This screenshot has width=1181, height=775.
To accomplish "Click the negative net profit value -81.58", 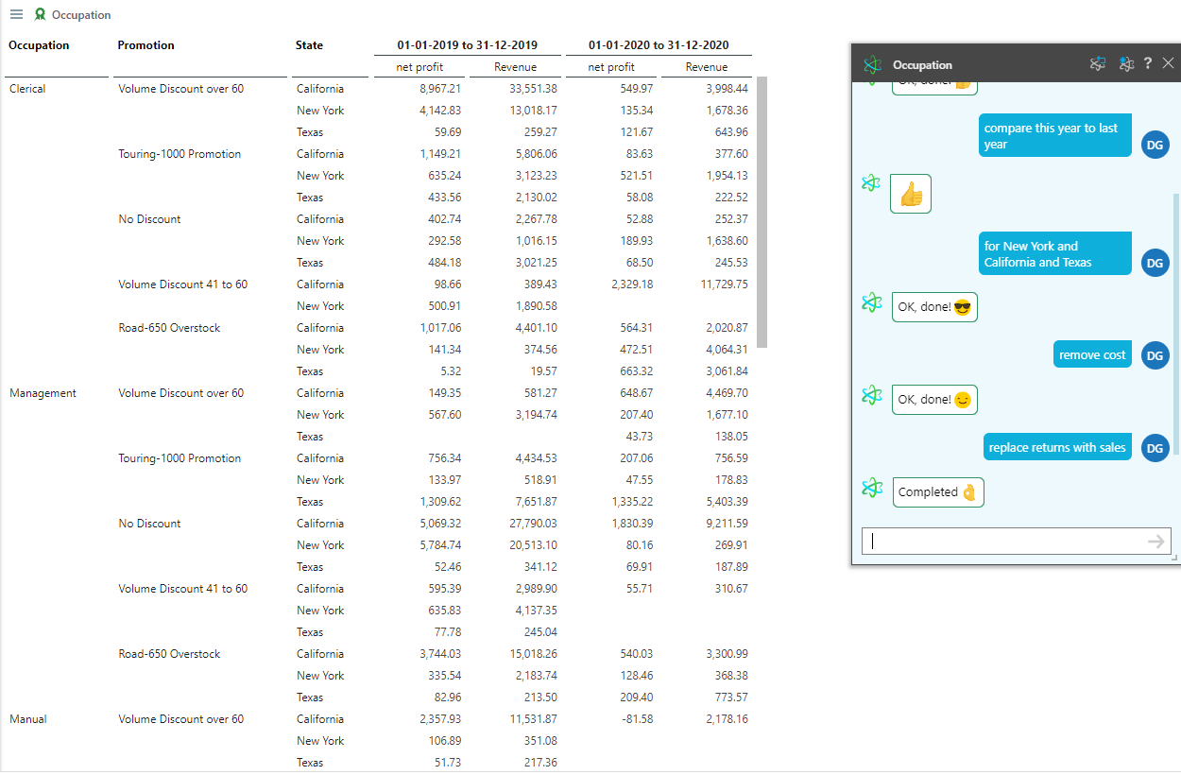I will 636,719.
